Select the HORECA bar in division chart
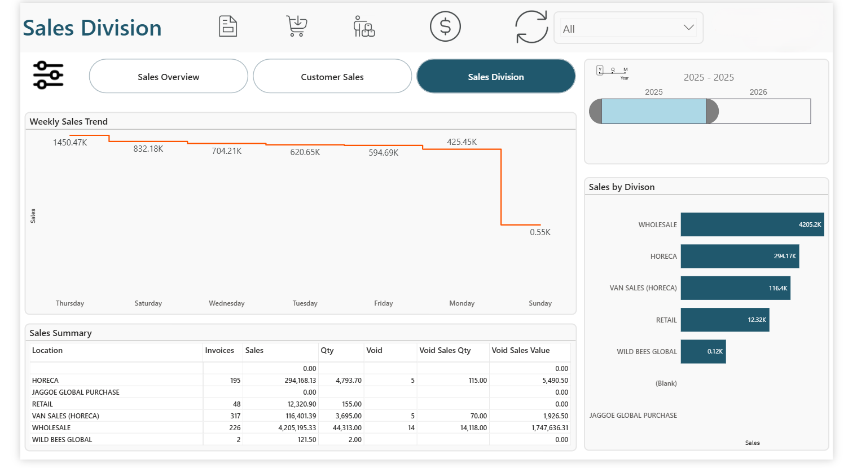Viewport: 857px width, 468px height. 739,257
